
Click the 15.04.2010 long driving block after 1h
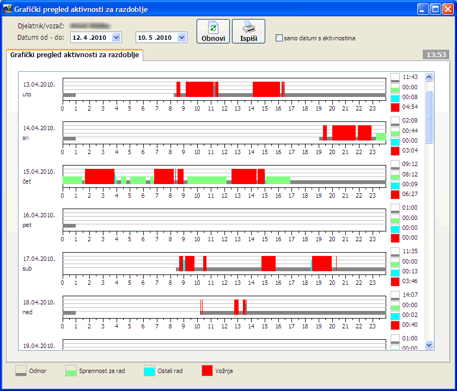point(99,176)
